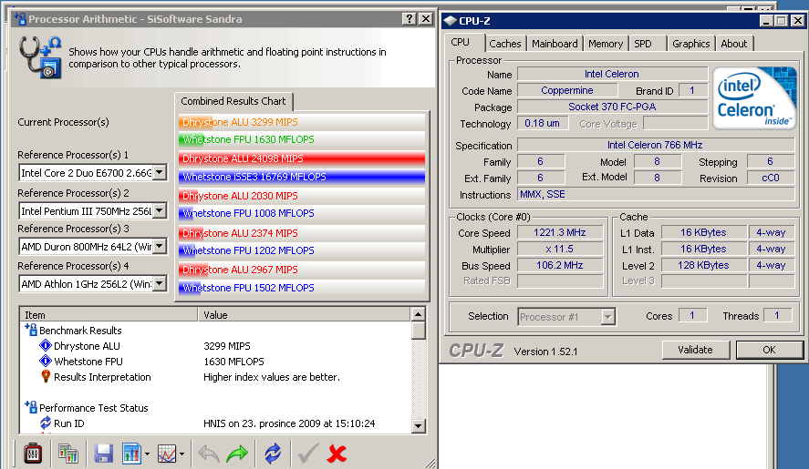Select the Combined Results Chart tab
The image size is (809, 469).
(233, 101)
